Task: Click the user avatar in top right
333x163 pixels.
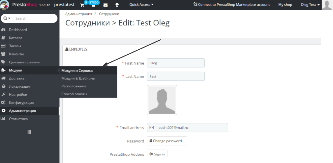Action: [x=327, y=5]
